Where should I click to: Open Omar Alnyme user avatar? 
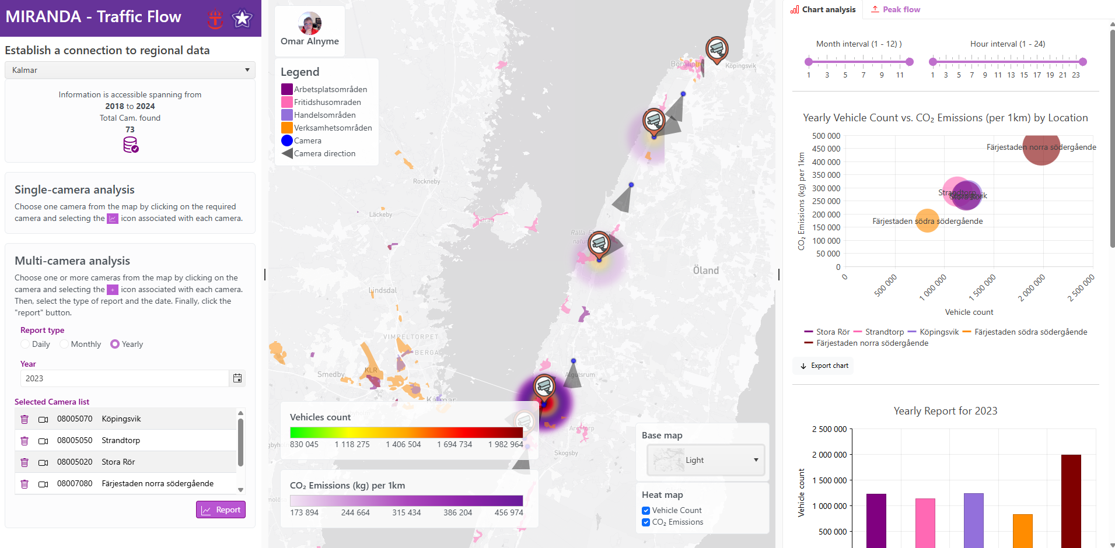pos(310,23)
